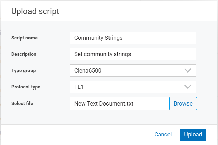The width and height of the screenshot is (218, 145).
Task: Click the Select file label
Action: click(x=22, y=103)
